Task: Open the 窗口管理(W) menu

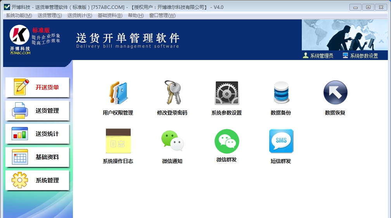Action: click(x=162, y=15)
